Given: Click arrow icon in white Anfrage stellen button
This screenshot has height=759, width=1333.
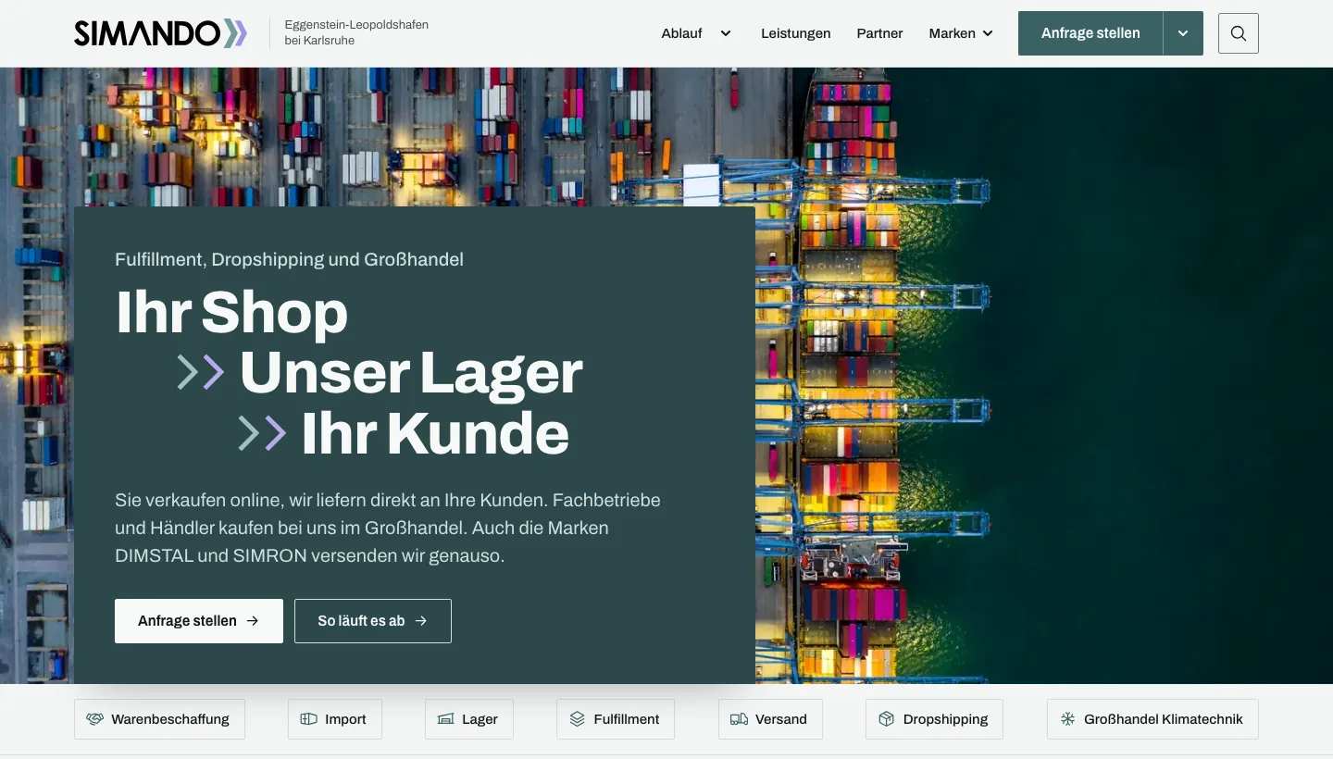Looking at the screenshot, I should coord(252,621).
